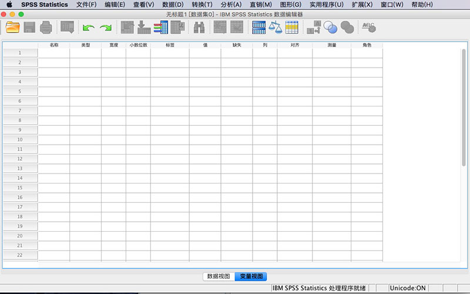Open the 图形(G) menu
The width and height of the screenshot is (470, 294).
[x=290, y=5]
